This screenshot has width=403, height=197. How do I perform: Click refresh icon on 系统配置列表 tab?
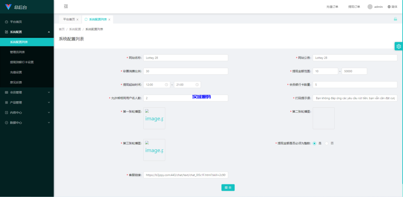(x=86, y=19)
